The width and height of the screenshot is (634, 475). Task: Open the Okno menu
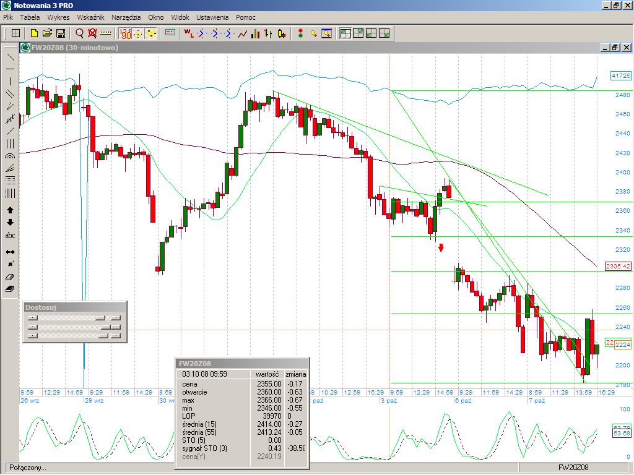pyautogui.click(x=155, y=17)
